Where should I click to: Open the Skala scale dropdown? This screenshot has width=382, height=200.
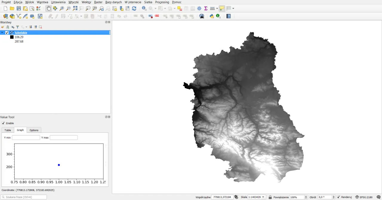click(x=264, y=197)
